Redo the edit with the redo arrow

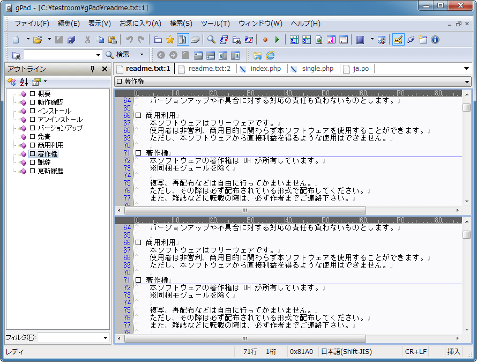[x=141, y=40]
